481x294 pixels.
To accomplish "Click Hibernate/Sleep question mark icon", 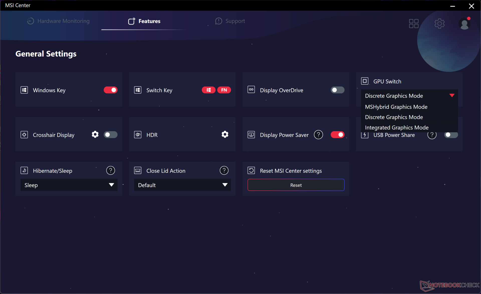I will [x=110, y=170].
